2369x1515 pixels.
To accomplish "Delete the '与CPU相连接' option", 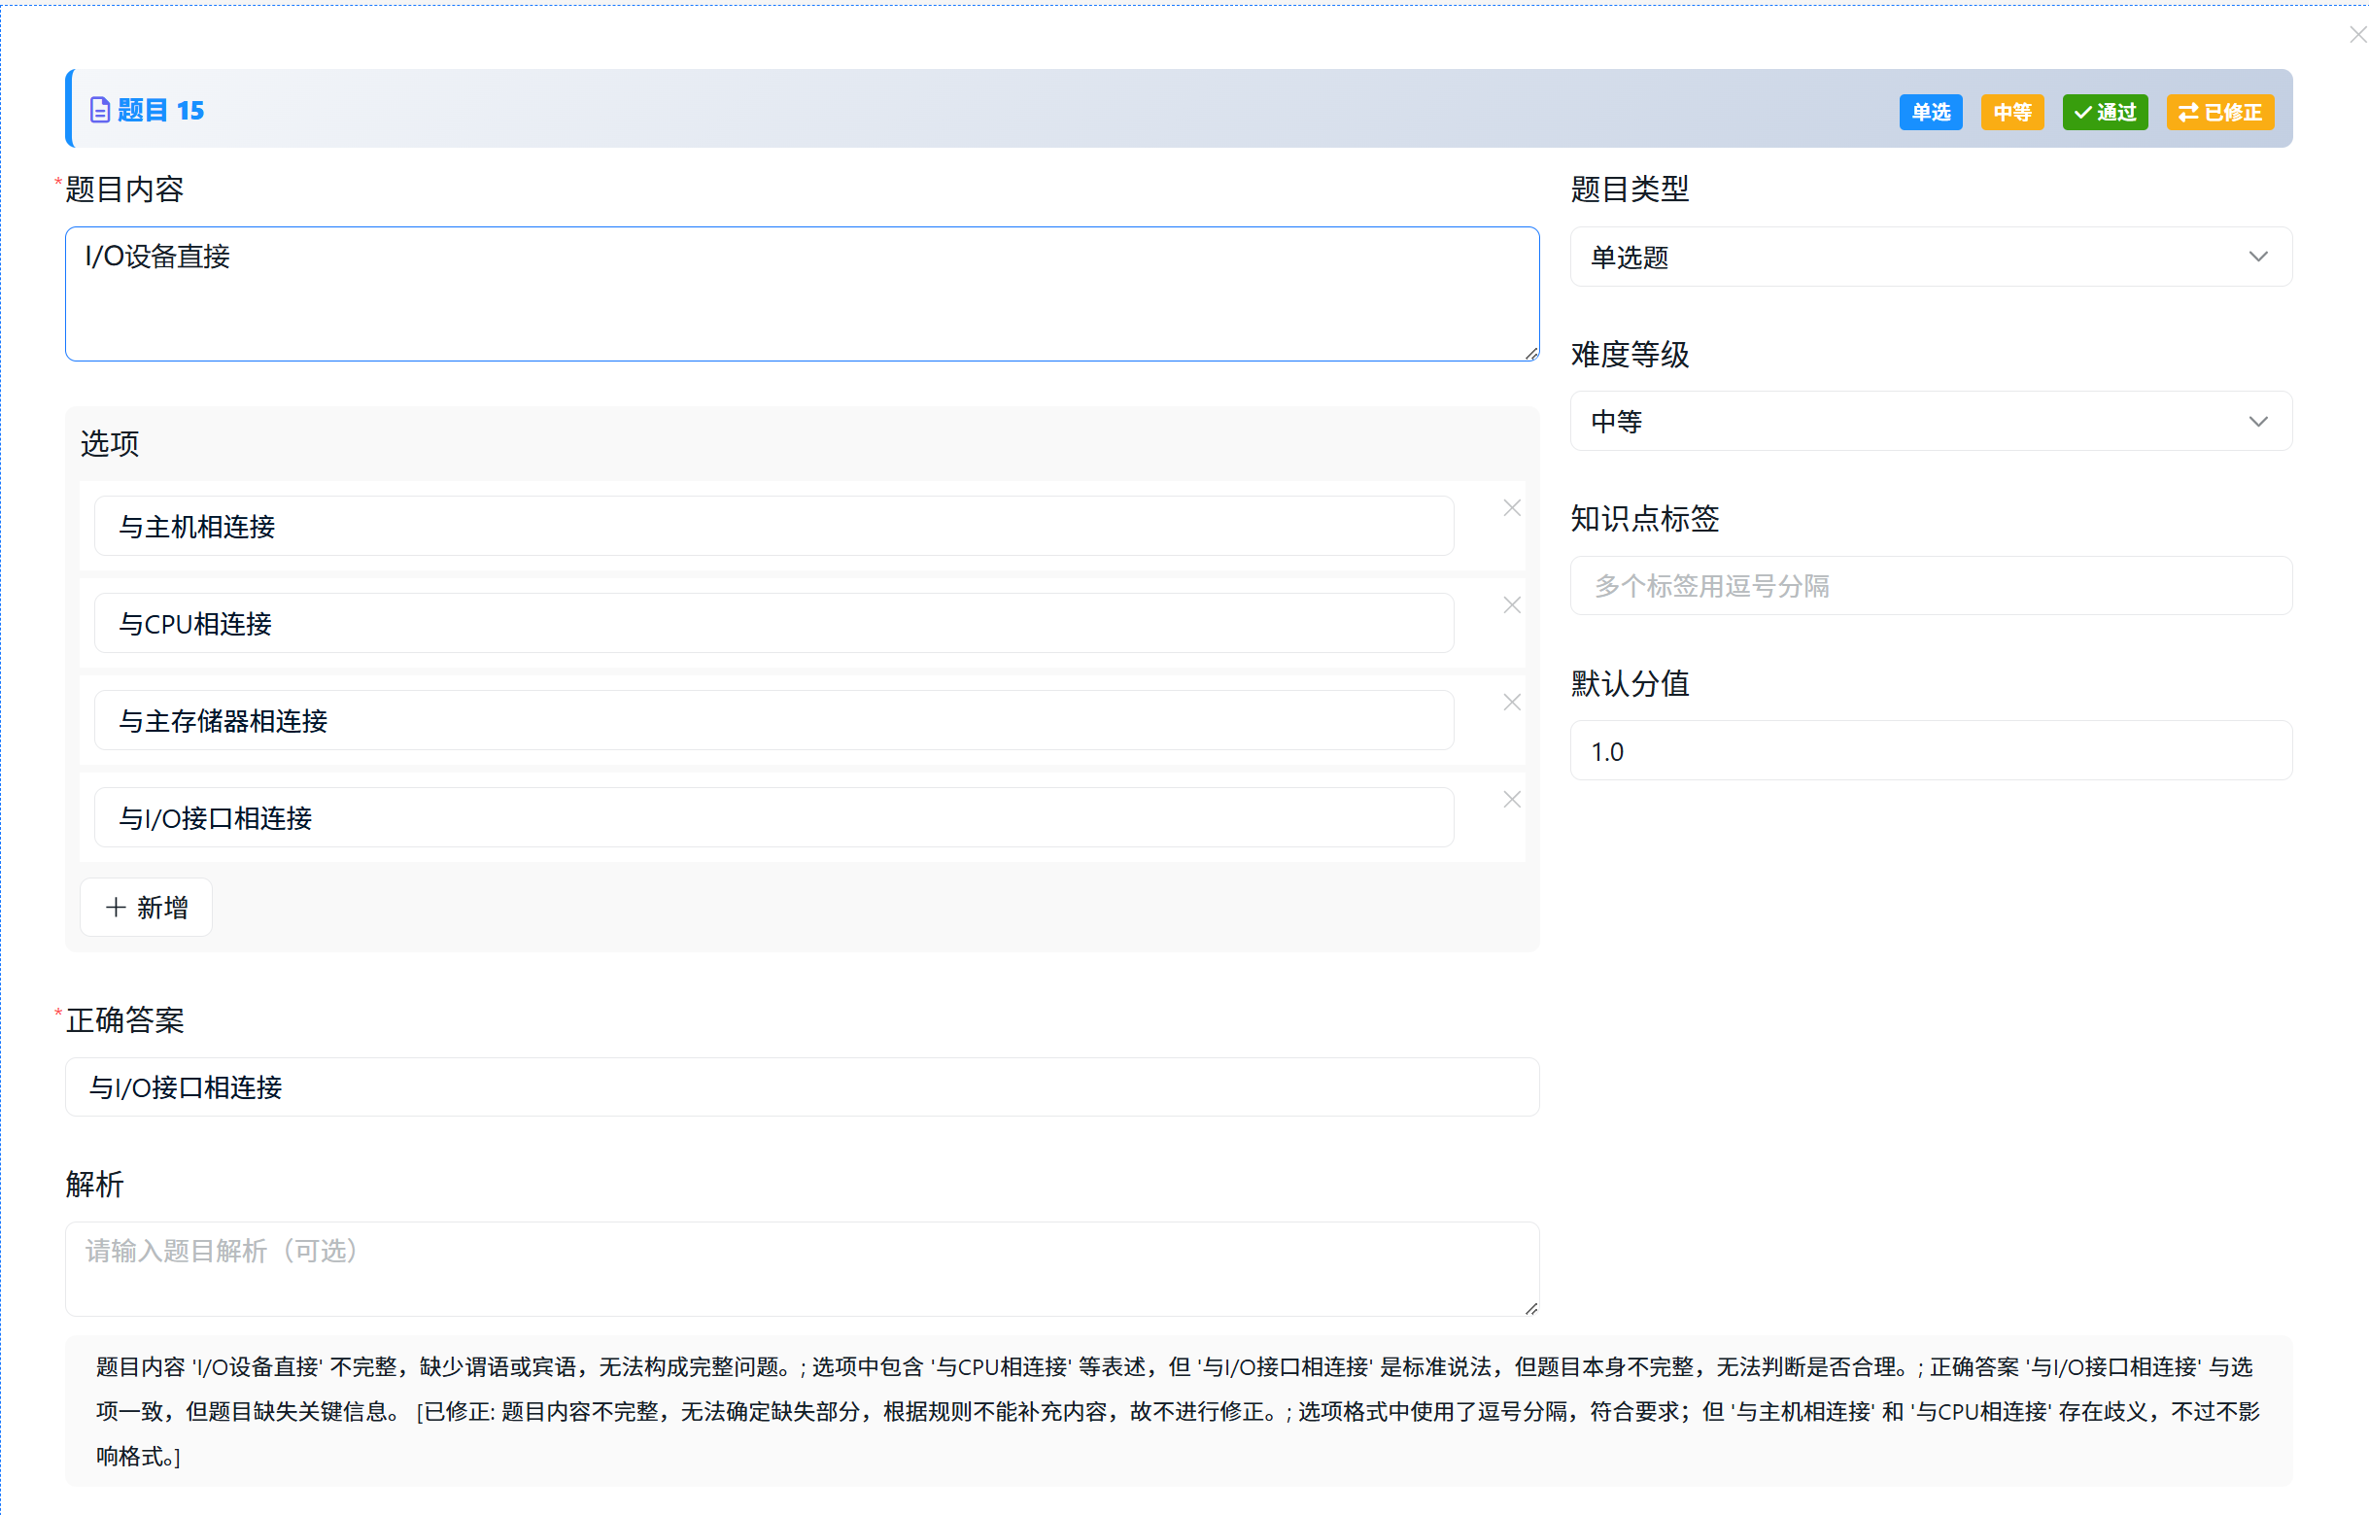I will click(x=1511, y=605).
